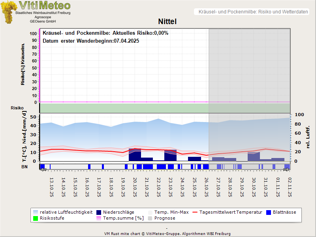Image resolution: width=316 pixels, height=237 pixels.
Task: Click the pink Temp.summe legend swatch
Action: [99, 218]
